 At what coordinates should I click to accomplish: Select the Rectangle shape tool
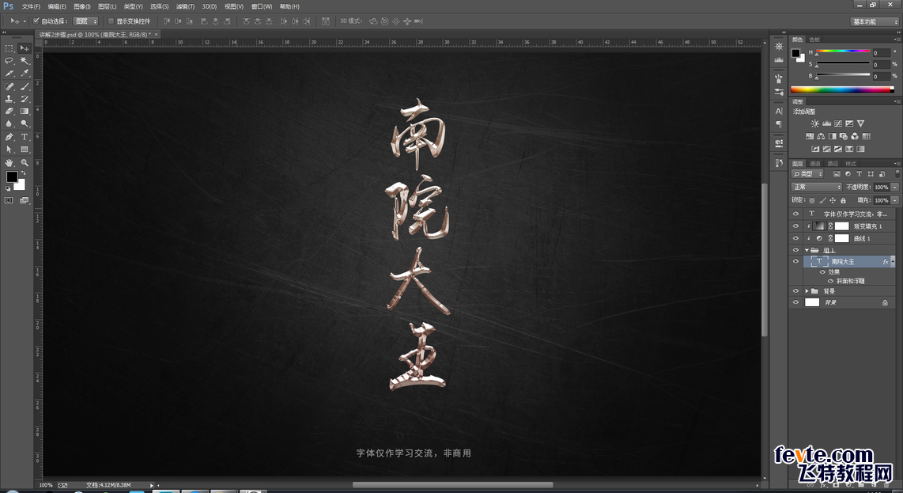click(25, 150)
